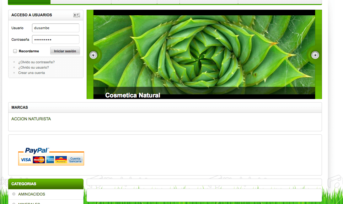Click the Usuario input field

click(x=56, y=28)
